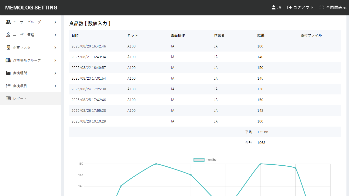Screen dimensions: 349x196
Task: Open the 点検項目 menu item
Action: pos(20,86)
